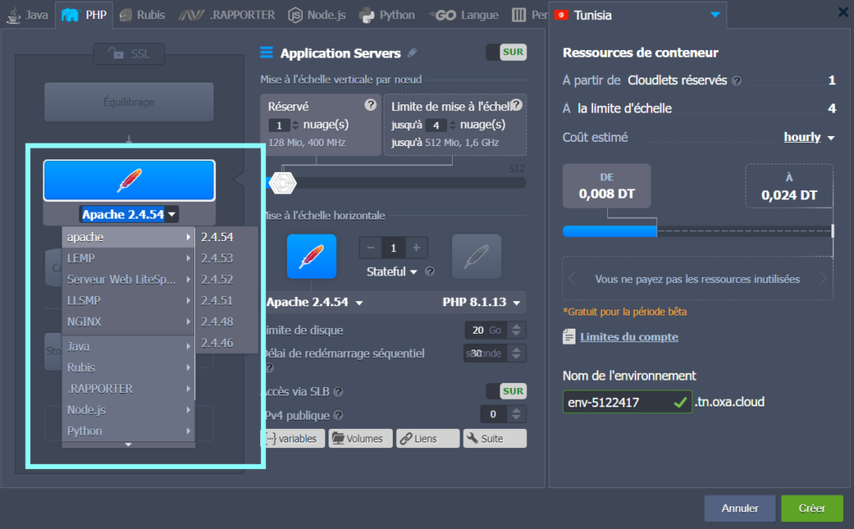The height and width of the screenshot is (529, 854).
Task: Open help icon for Accès via SLB
Action: coord(339,391)
